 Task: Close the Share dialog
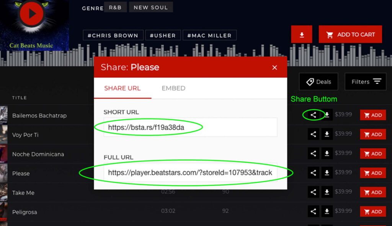click(274, 68)
